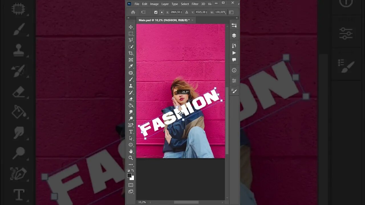Open the Actions panel play icon

coord(234,53)
